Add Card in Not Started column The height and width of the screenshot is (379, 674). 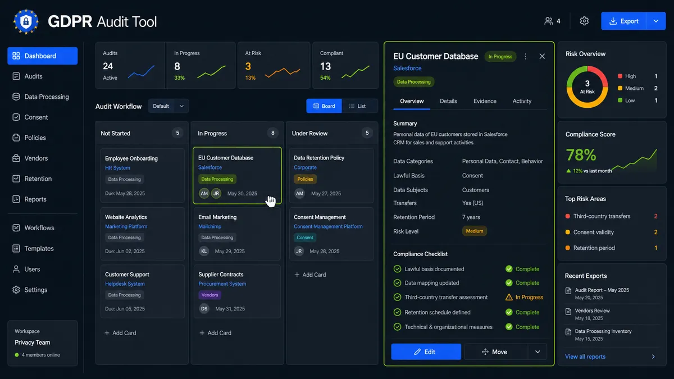[x=120, y=333]
